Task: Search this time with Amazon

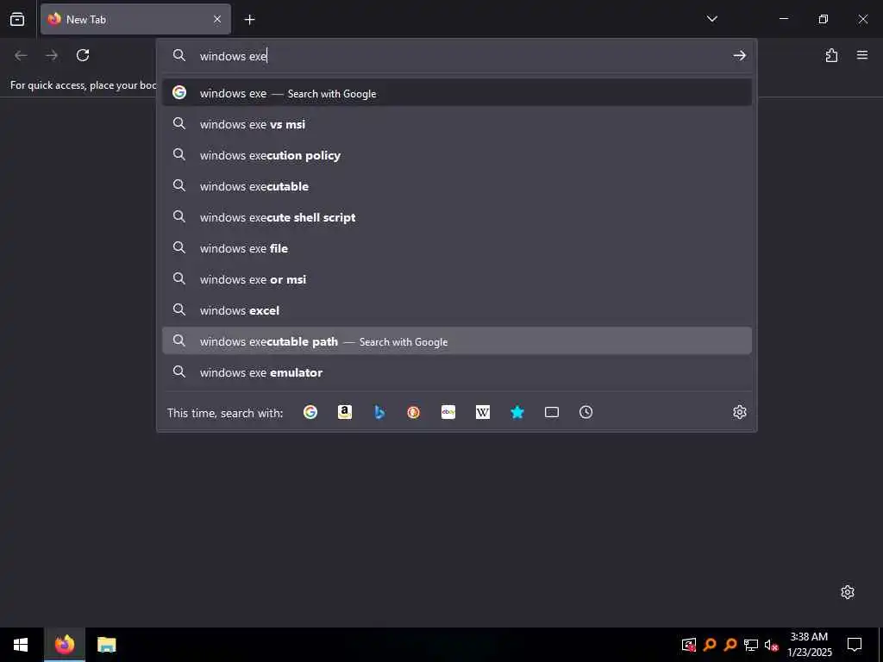Action: pyautogui.click(x=345, y=412)
